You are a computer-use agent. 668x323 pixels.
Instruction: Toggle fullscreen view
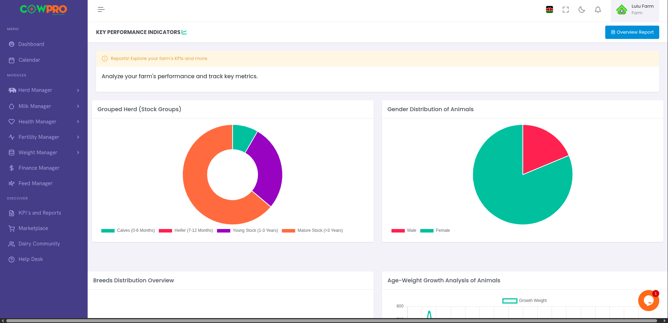tap(565, 10)
